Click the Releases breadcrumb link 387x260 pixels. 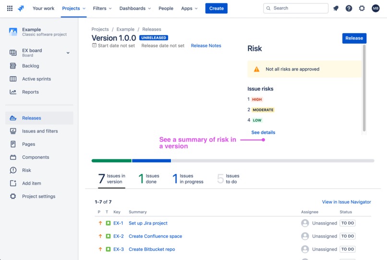tap(152, 29)
